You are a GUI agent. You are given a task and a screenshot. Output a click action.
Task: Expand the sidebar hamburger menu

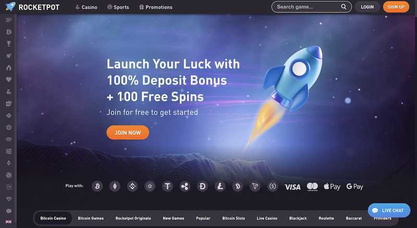9,20
